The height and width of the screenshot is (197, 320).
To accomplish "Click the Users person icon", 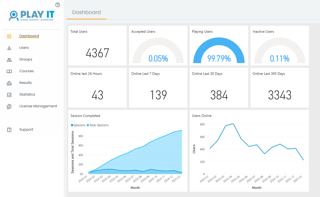I will (9, 48).
